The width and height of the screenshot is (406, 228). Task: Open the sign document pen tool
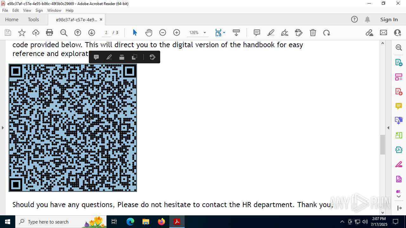[285, 33]
